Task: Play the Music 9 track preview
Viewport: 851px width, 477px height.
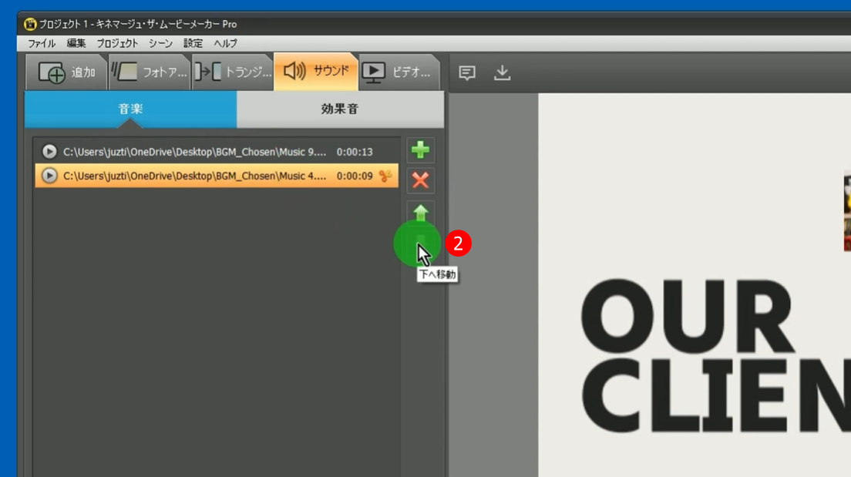Action: click(49, 152)
